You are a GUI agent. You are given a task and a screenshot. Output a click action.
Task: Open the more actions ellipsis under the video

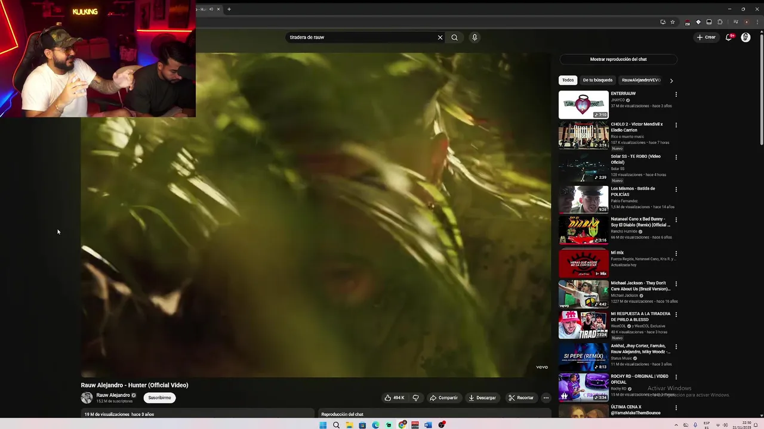click(x=546, y=397)
